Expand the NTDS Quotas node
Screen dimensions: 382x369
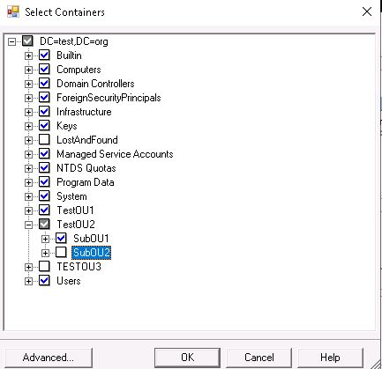pyautogui.click(x=28, y=168)
